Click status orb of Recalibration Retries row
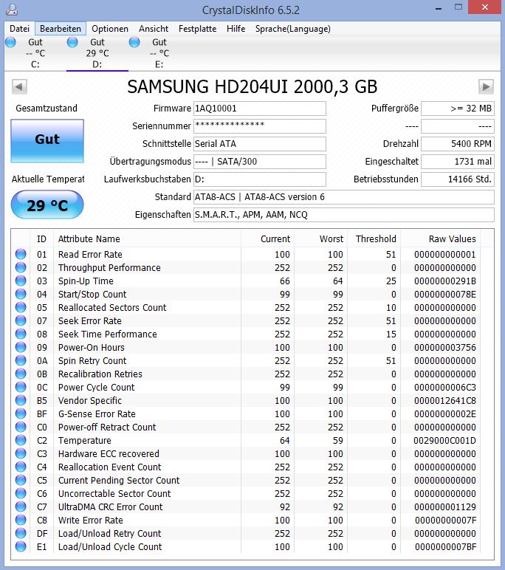 (x=21, y=374)
